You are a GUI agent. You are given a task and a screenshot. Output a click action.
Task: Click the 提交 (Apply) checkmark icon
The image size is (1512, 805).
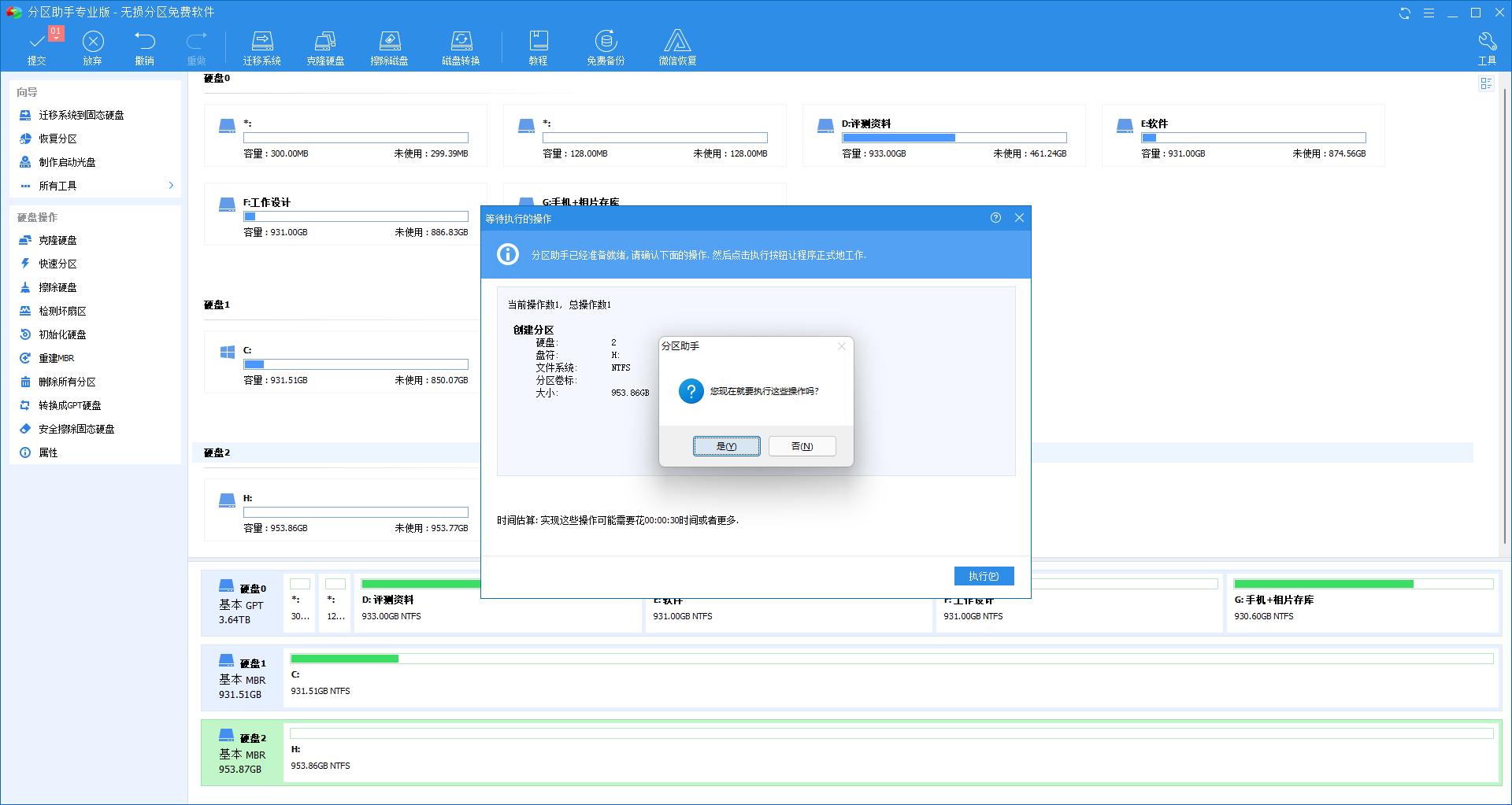pos(37,42)
